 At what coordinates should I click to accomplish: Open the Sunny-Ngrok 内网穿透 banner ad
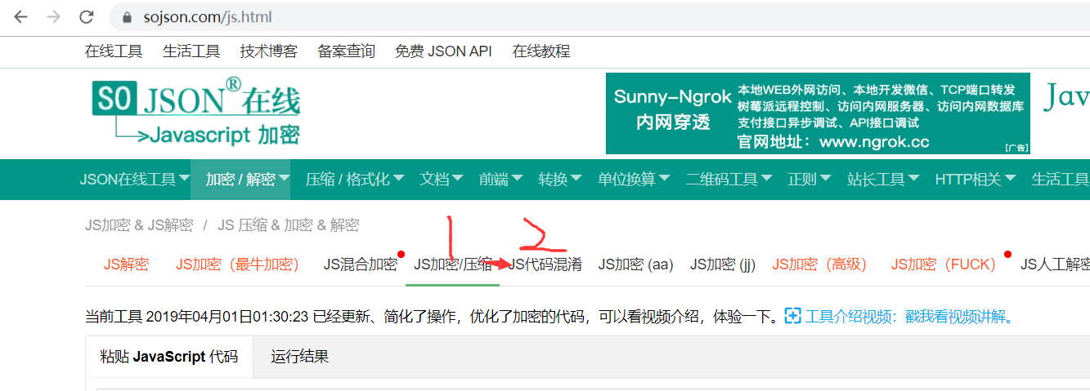point(818,113)
